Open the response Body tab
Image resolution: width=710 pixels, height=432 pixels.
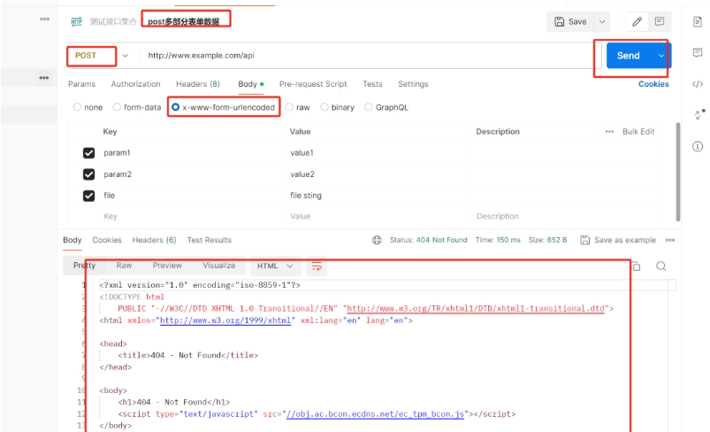coord(72,240)
